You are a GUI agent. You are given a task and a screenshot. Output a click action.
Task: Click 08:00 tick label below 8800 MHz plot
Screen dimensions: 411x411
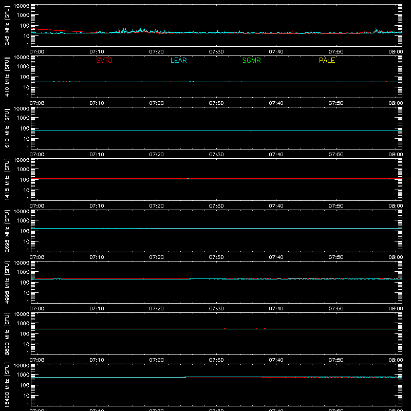pos(396,360)
